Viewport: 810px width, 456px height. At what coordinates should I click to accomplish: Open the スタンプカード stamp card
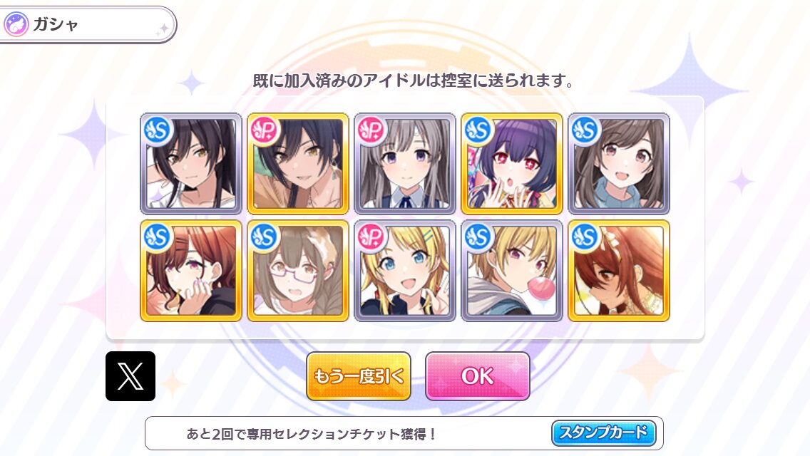604,432
